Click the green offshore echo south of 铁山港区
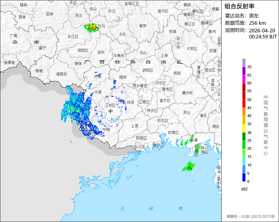 coord(189,166)
